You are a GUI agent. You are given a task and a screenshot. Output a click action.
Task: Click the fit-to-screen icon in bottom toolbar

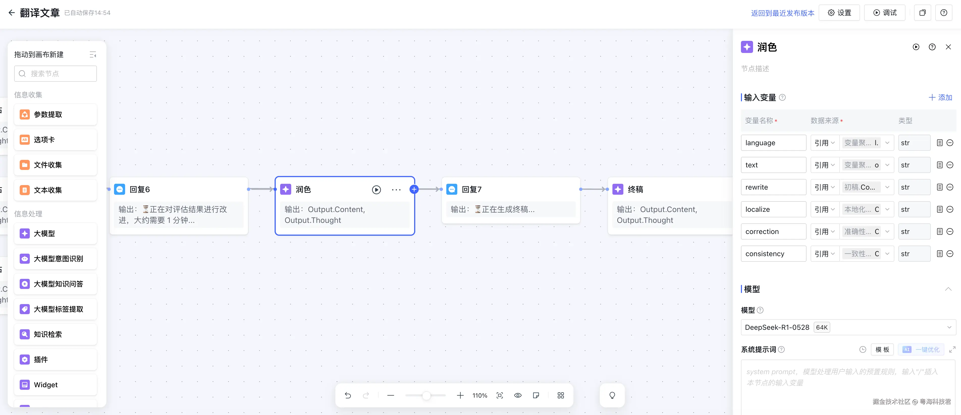[x=499, y=395]
